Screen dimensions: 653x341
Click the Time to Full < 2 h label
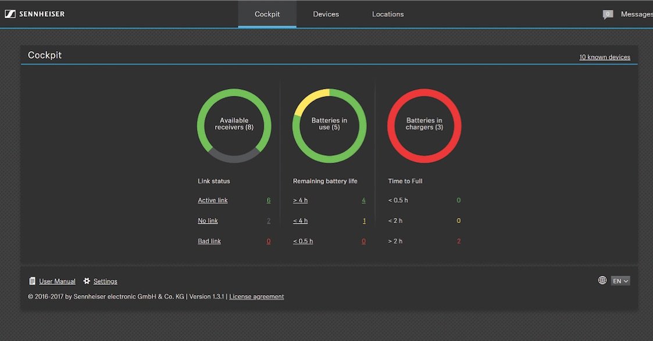pos(395,220)
